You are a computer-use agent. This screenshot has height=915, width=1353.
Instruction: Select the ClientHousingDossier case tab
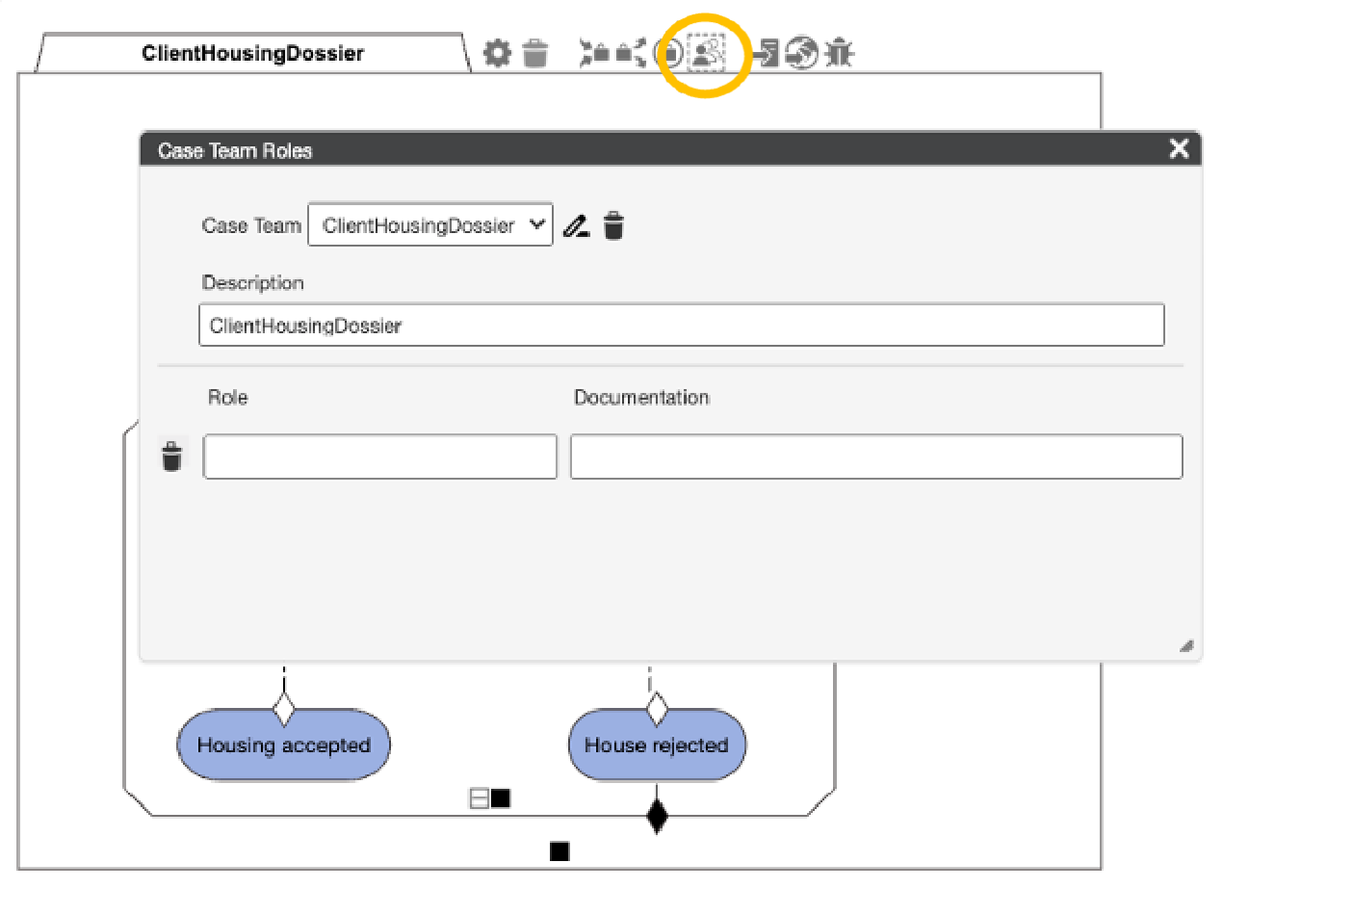252,53
